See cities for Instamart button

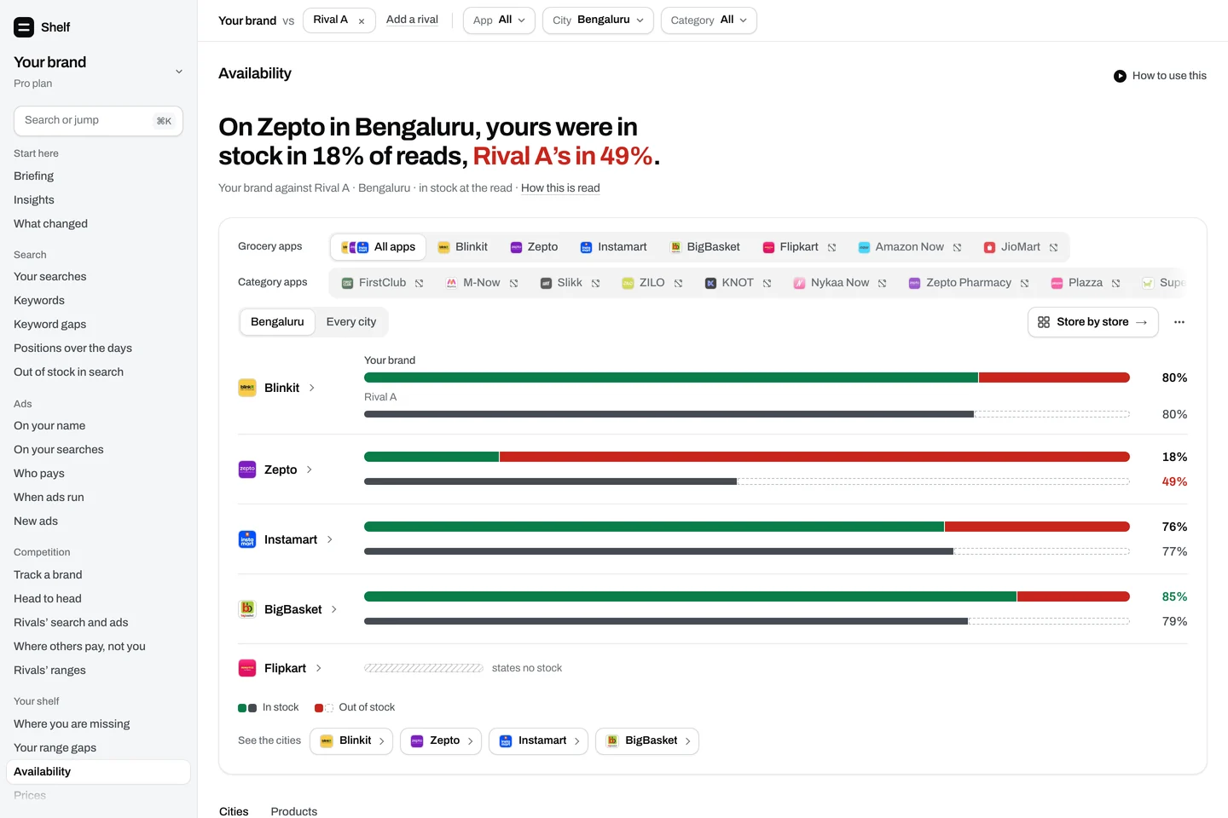(x=538, y=741)
